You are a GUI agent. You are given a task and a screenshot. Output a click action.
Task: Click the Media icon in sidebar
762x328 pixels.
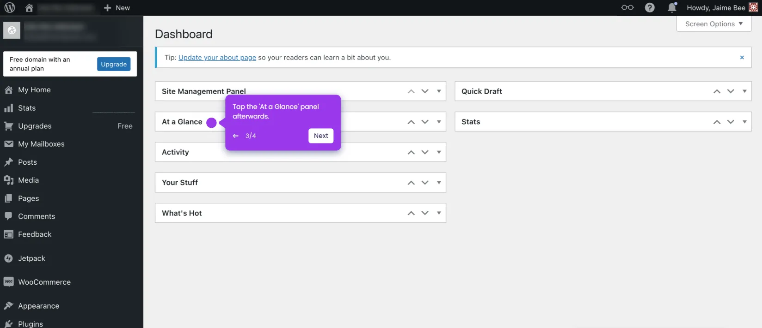pyautogui.click(x=9, y=180)
